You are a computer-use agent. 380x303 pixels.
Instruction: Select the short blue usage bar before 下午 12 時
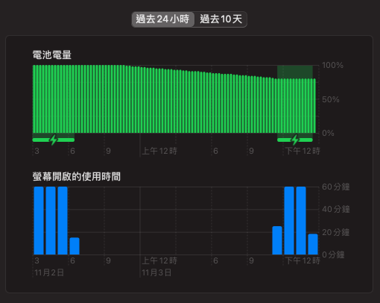277,240
